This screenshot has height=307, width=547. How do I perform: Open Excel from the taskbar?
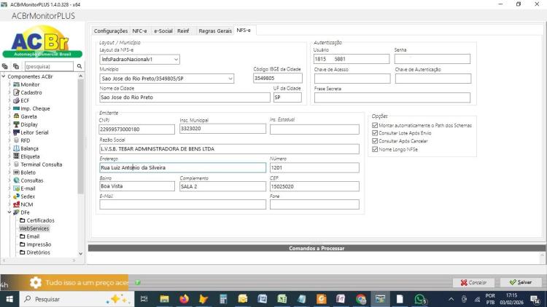pyautogui.click(x=282, y=299)
